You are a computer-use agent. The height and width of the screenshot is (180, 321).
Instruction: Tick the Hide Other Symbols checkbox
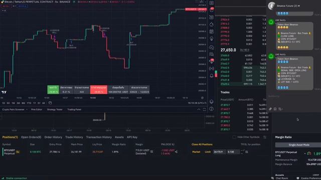tap(234, 137)
